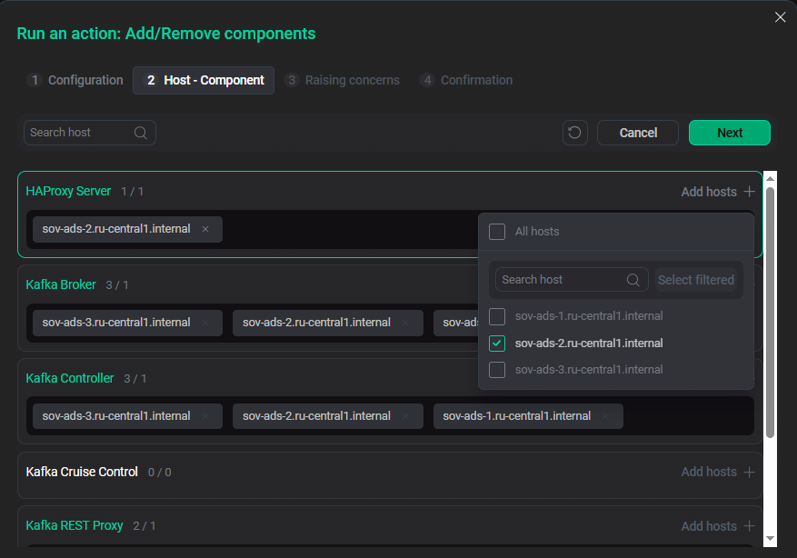Open Add hosts for Kafka REST Proxy

[718, 526]
